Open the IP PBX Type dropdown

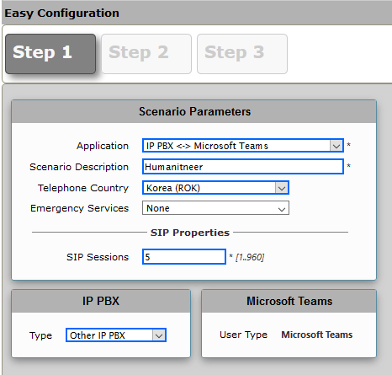click(x=116, y=335)
